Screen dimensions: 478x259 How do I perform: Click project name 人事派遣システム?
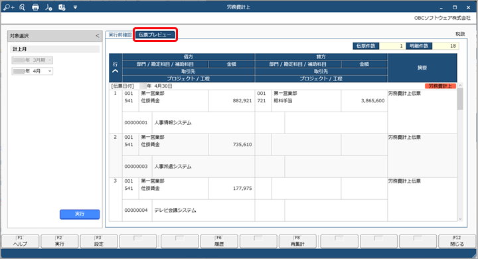tap(173, 167)
